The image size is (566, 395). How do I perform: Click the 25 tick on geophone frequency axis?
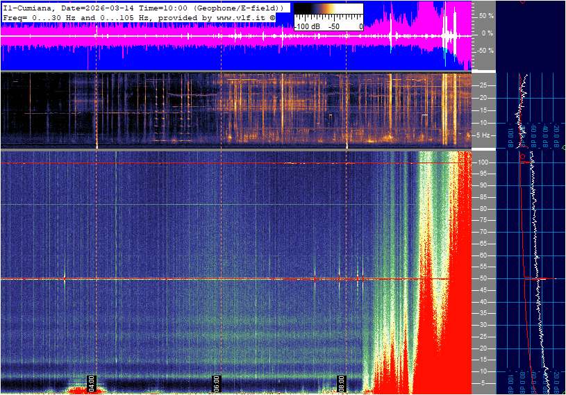point(483,85)
